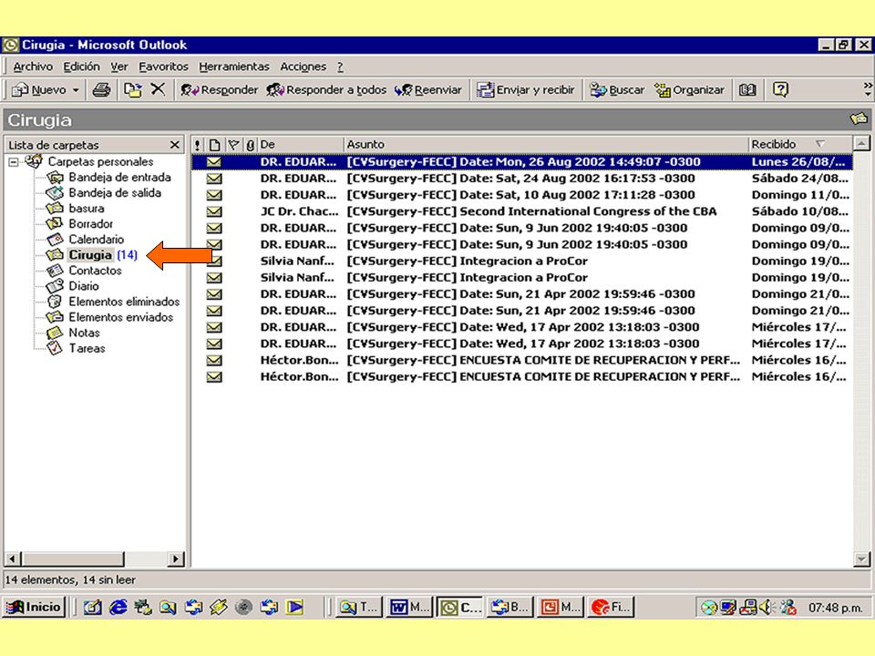Click folder list horizontal scrollbar thumb
The image size is (875, 656).
[x=73, y=559]
